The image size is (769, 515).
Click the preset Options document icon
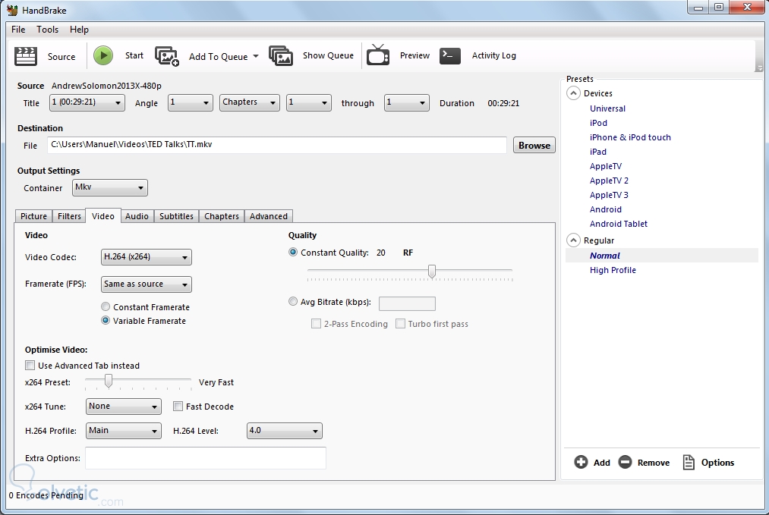pos(689,462)
